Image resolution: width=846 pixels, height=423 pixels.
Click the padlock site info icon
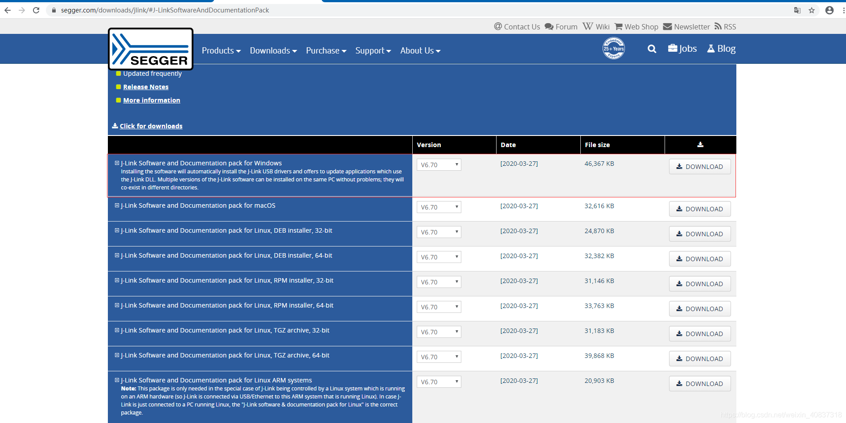(54, 10)
